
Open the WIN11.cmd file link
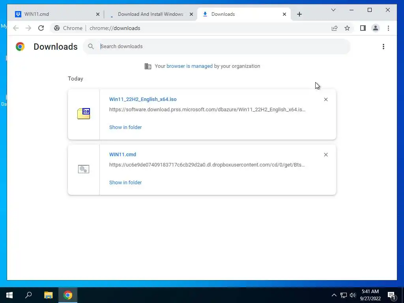coord(123,154)
